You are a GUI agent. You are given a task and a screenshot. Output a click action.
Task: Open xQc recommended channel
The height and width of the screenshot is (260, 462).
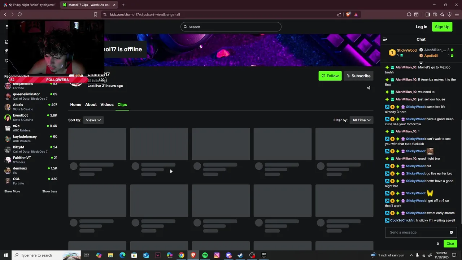(x=31, y=128)
